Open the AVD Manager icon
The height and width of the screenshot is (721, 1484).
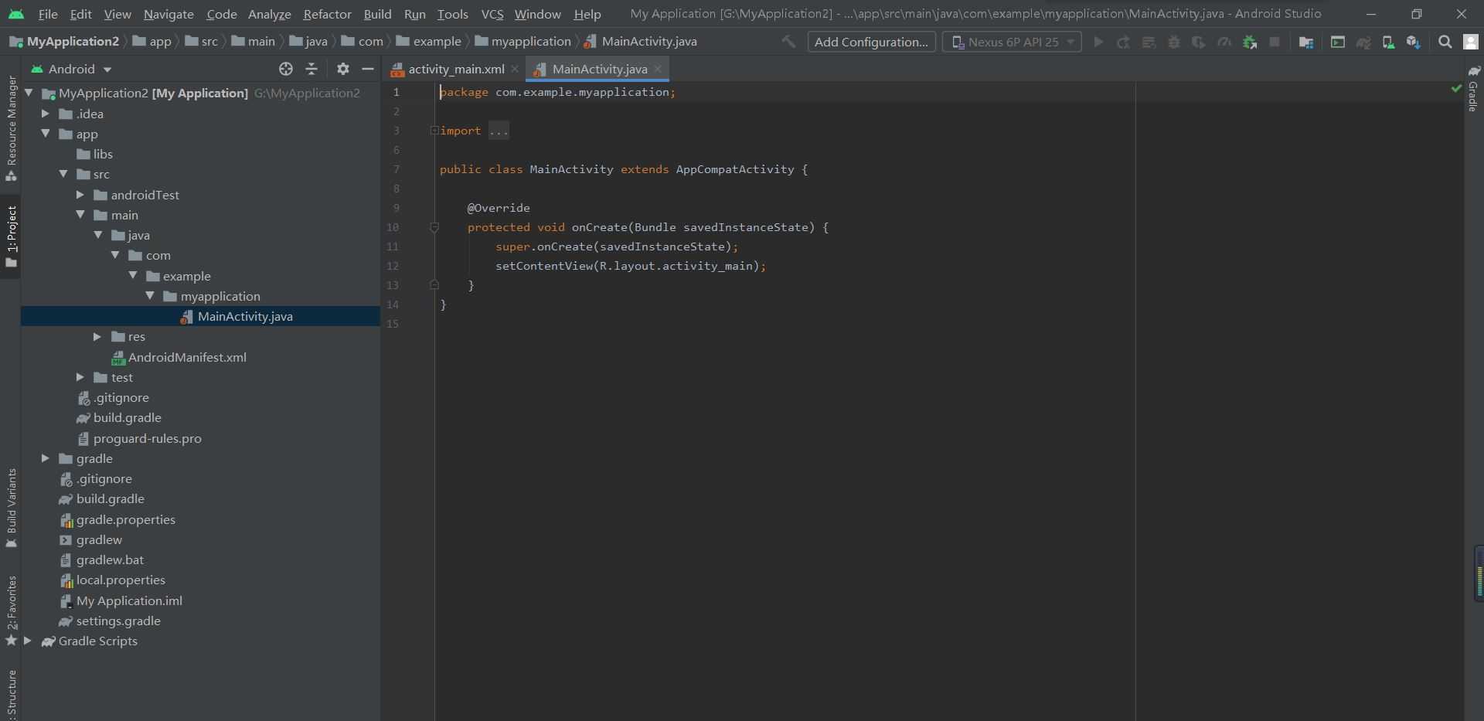tap(1388, 42)
